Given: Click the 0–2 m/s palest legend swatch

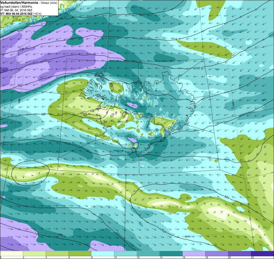Looking at the screenshot, I should pos(11,253).
